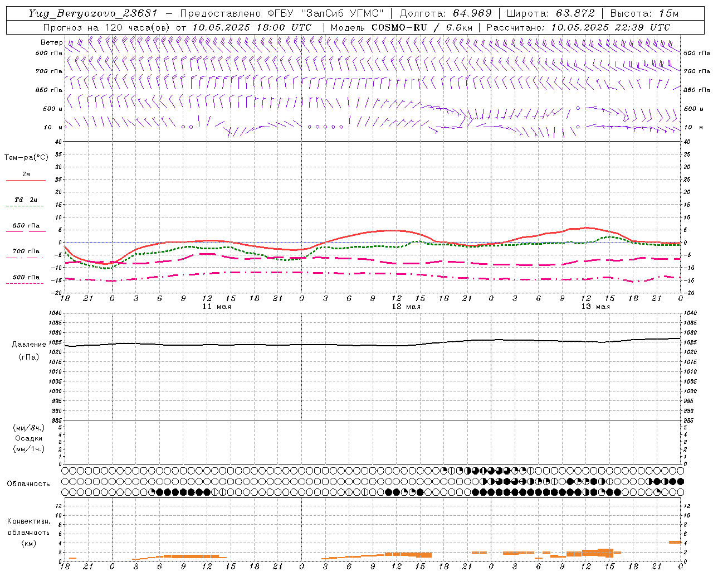Click the Долгота: 64.969 header field
Image resolution: width=713 pixels, height=571 pixels.
(446, 13)
